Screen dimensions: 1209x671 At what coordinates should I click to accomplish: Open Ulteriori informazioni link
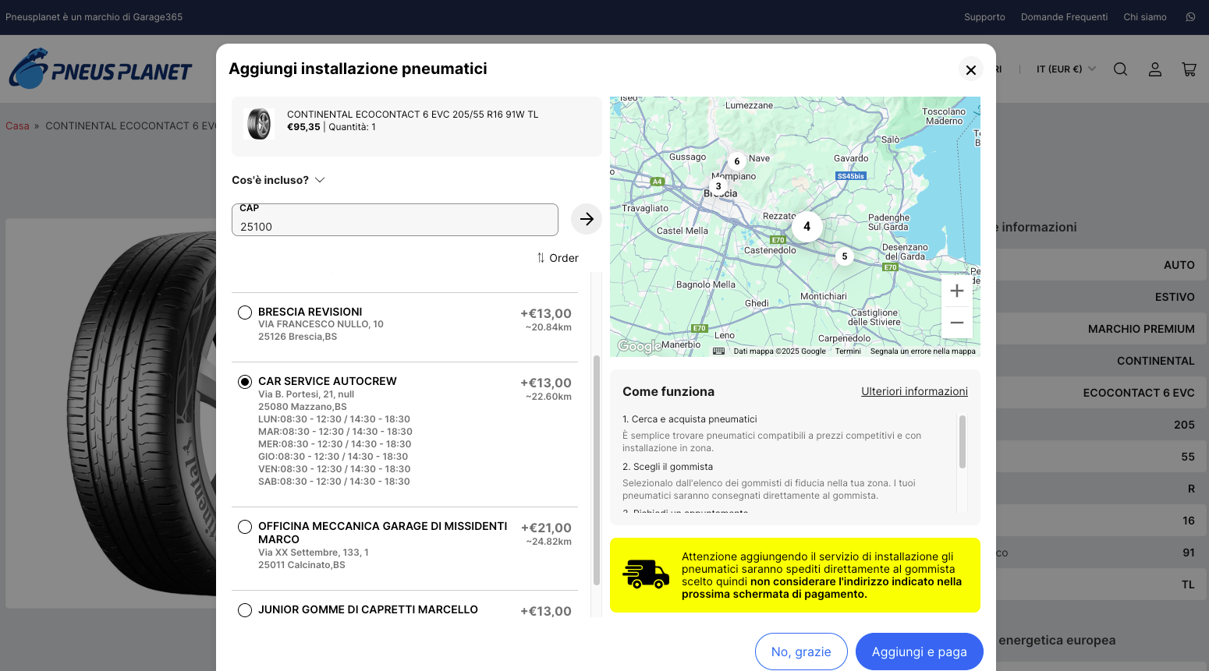[914, 391]
